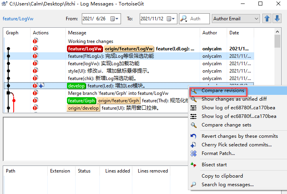Click the feature/LogVw branch link

pos(18,19)
